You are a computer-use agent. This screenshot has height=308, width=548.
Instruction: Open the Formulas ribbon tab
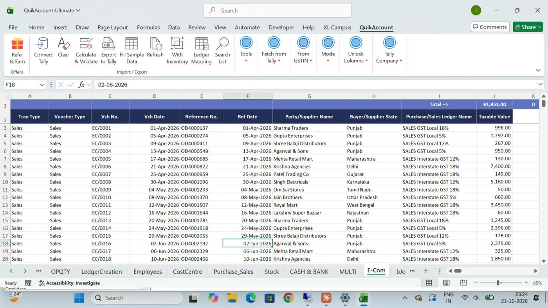coord(148,27)
